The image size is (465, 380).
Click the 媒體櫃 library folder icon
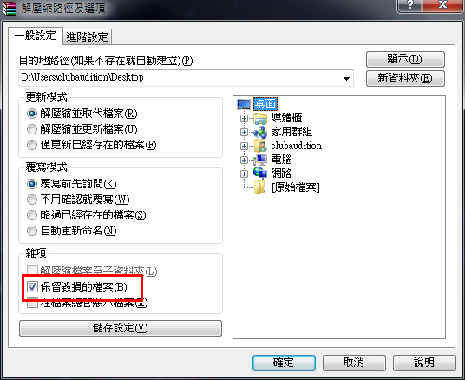(260, 118)
